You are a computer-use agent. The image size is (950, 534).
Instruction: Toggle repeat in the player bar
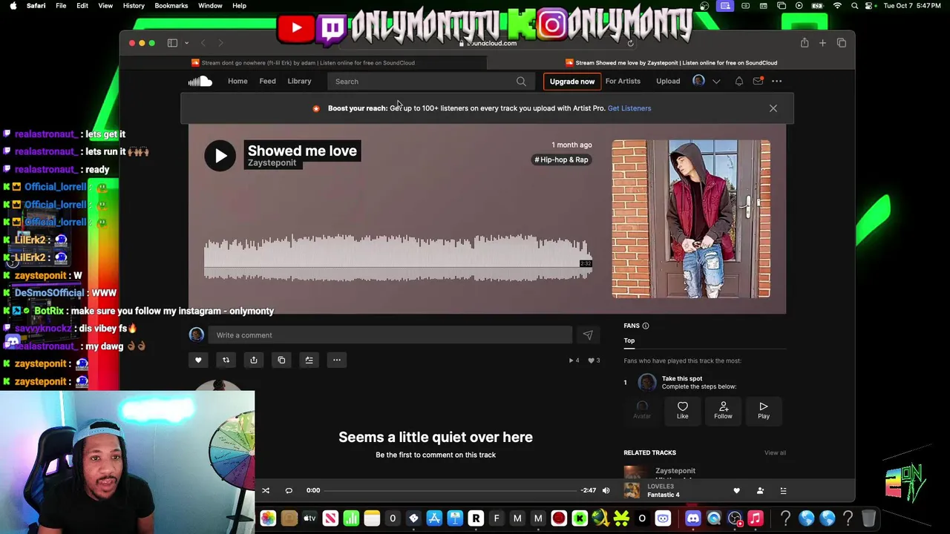tap(289, 490)
